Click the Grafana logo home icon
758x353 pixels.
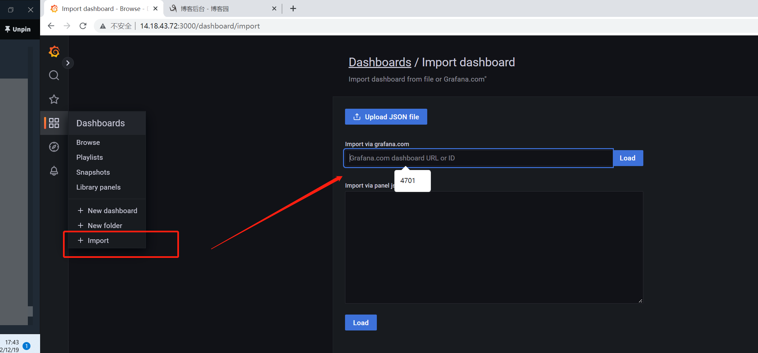pos(54,52)
